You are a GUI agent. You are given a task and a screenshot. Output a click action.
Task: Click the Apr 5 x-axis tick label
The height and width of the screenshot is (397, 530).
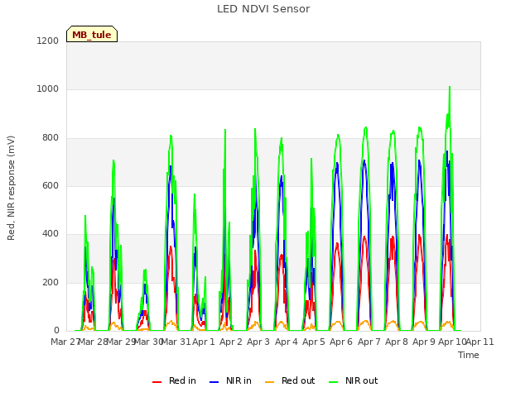tap(314, 342)
